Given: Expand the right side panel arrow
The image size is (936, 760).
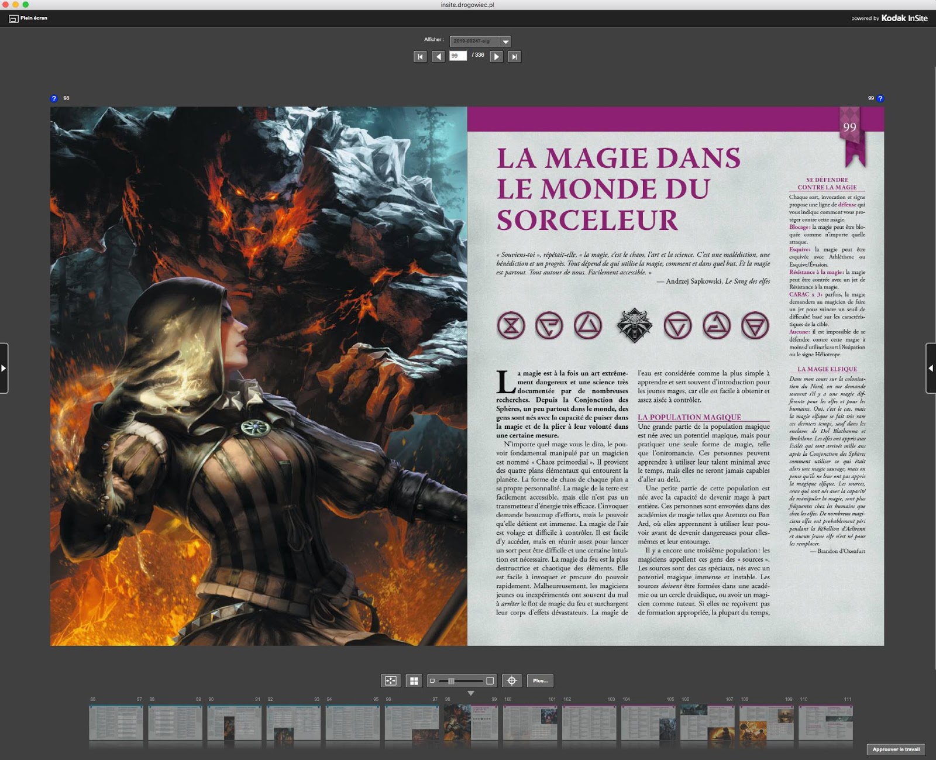Looking at the screenshot, I should pyautogui.click(x=930, y=369).
